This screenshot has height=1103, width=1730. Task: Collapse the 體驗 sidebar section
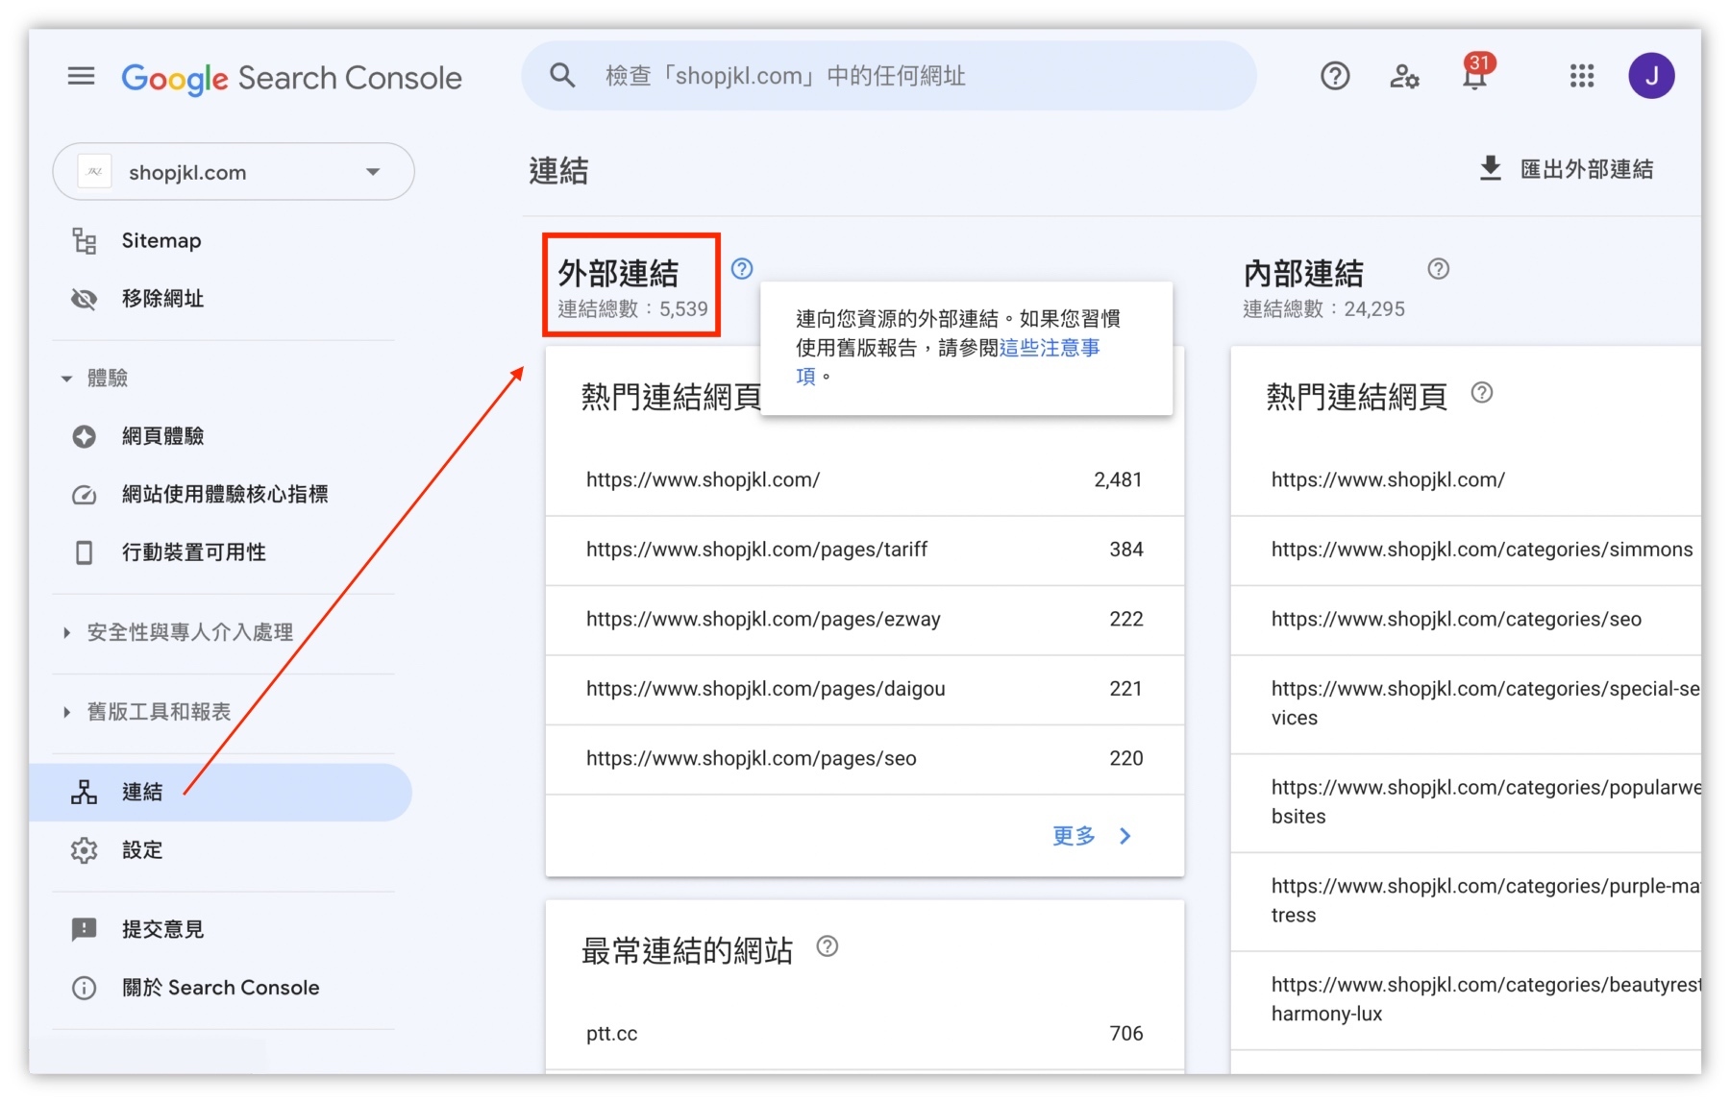(x=66, y=379)
